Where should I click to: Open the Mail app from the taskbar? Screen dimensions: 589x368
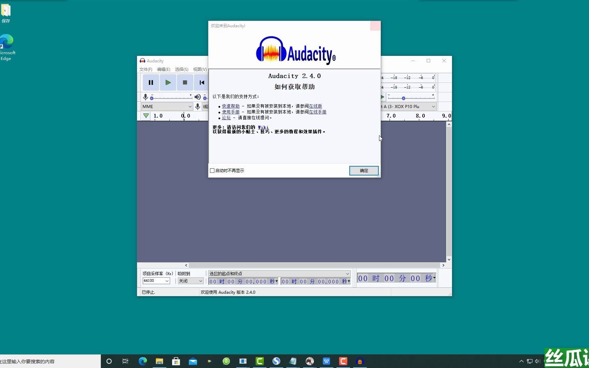[x=193, y=361]
